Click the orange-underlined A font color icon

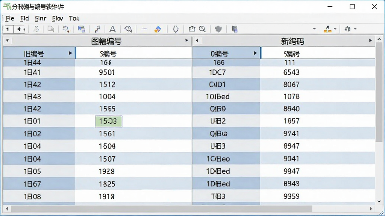[327, 29]
